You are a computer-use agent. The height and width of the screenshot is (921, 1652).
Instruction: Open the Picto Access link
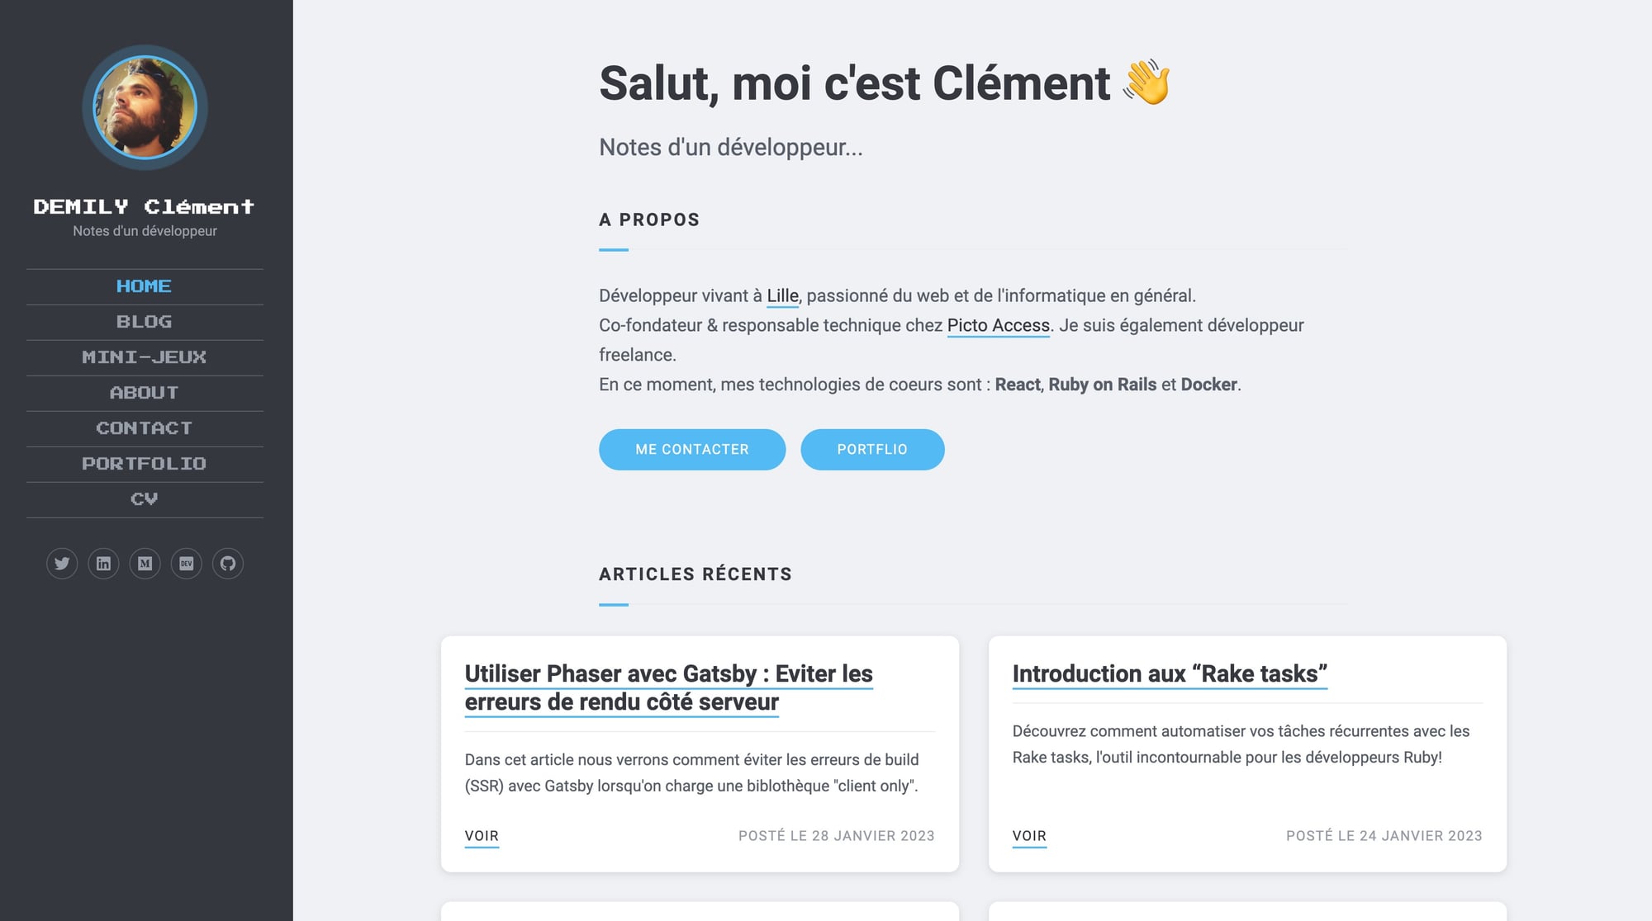coord(998,325)
